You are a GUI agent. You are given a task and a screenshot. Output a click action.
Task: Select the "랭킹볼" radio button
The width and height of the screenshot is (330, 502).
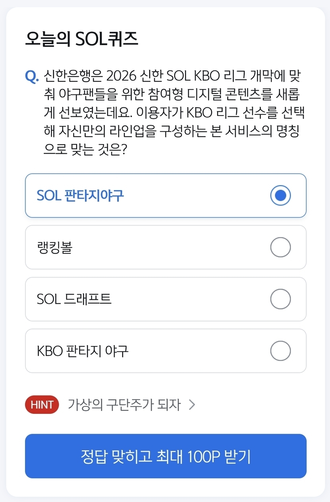pos(280,247)
